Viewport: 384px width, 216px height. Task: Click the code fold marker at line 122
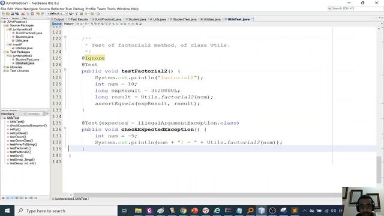65,37
